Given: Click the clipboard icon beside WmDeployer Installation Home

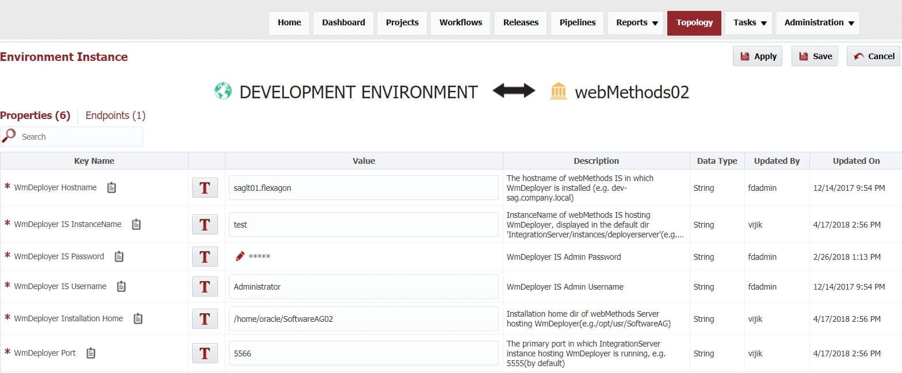Looking at the screenshot, I should 138,318.
